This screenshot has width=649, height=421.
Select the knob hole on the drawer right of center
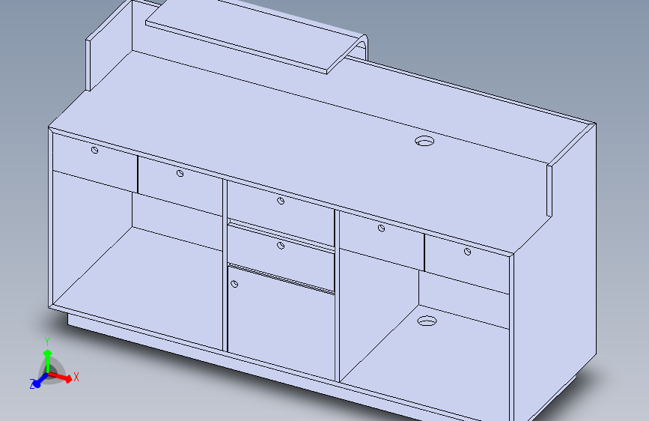click(382, 228)
